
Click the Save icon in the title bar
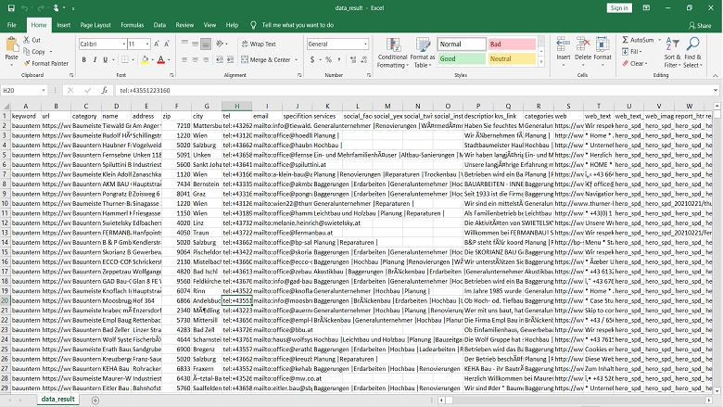point(11,7)
